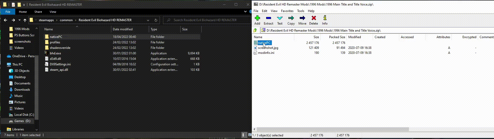This screenshot has height=139, width=494.
Task: Open Quick Access Toolbar customize dropdown
Action: click(24, 5)
